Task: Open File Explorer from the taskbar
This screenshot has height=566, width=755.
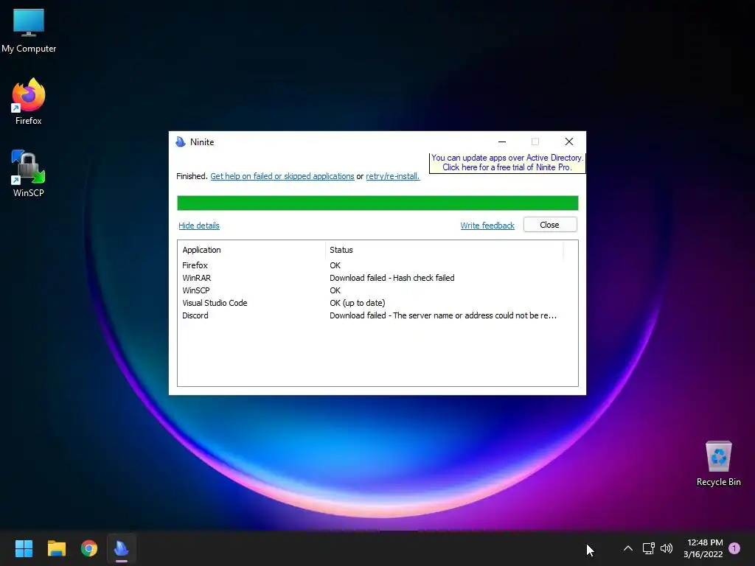Action: [56, 548]
